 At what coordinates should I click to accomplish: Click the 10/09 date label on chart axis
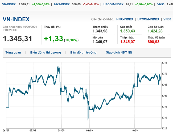point(134,131)
